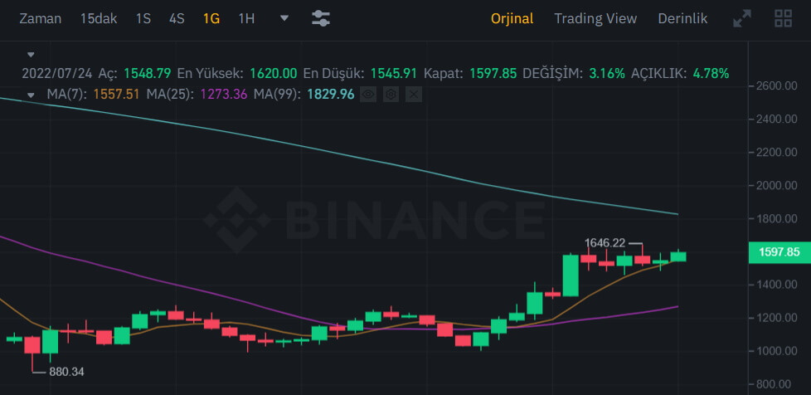Expand chart to fullscreen with arrows icon
This screenshot has height=395, width=811.
coord(742,18)
